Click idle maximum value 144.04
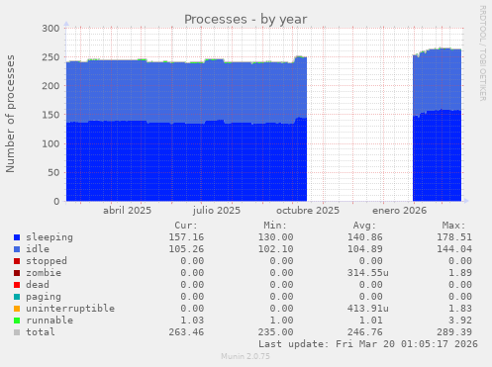The height and width of the screenshot is (367, 492). [x=454, y=249]
